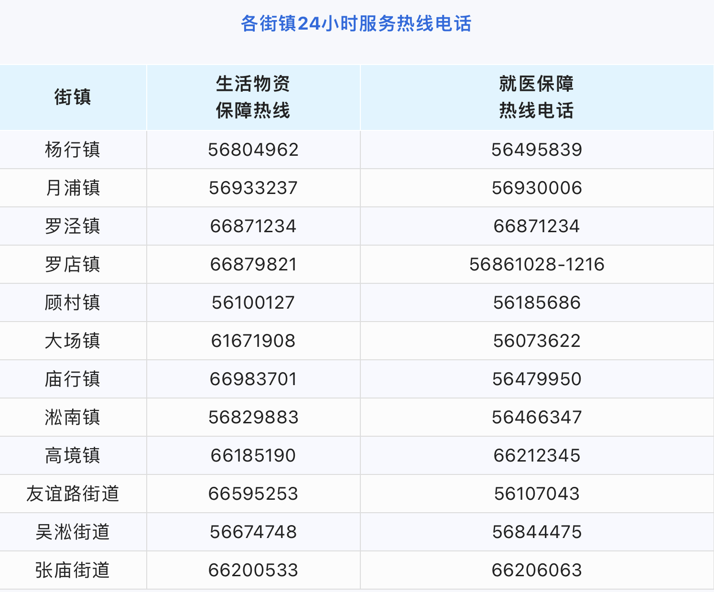This screenshot has height=592, width=714.
Task: Click phone number 61671908
Action: click(x=253, y=341)
